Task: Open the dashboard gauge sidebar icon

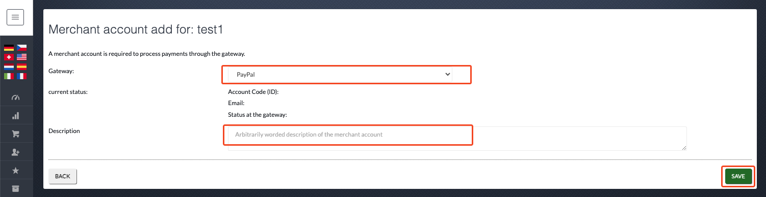Action: tap(15, 97)
